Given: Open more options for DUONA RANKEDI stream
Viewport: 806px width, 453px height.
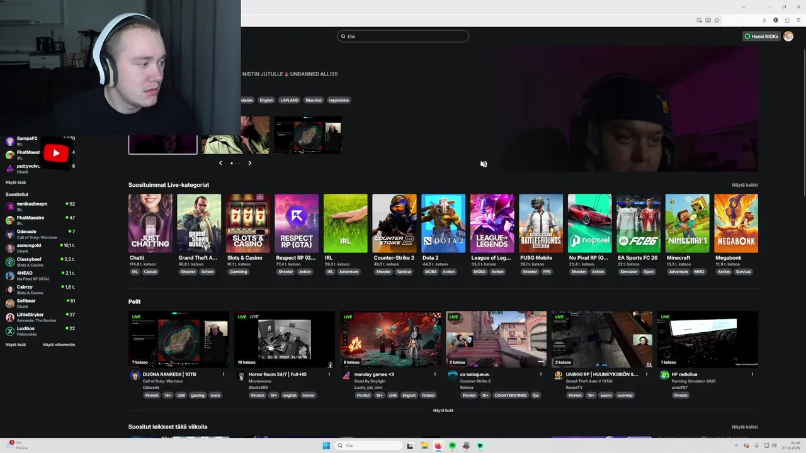Looking at the screenshot, I should pyautogui.click(x=223, y=374).
